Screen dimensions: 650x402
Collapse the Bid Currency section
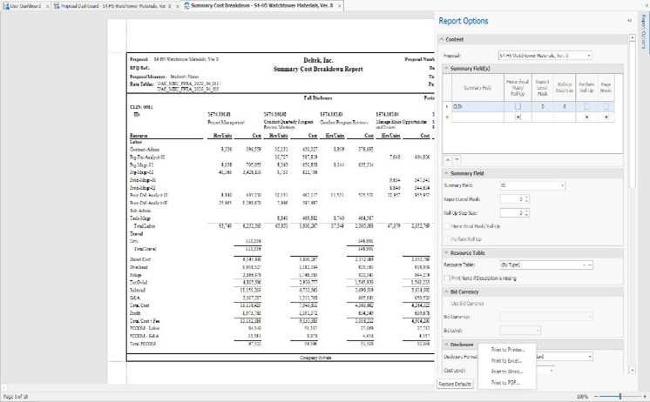446,291
